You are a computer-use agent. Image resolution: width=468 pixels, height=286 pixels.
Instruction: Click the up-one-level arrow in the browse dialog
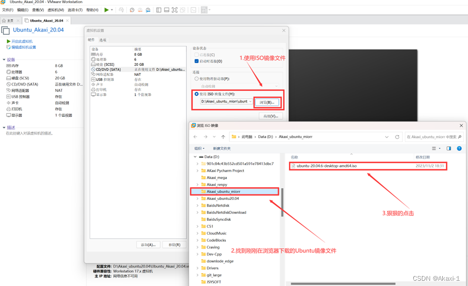click(223, 137)
